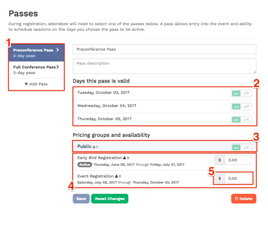The image size is (268, 233).
Task: Toggle off the Public pricing group
Action: (246, 147)
